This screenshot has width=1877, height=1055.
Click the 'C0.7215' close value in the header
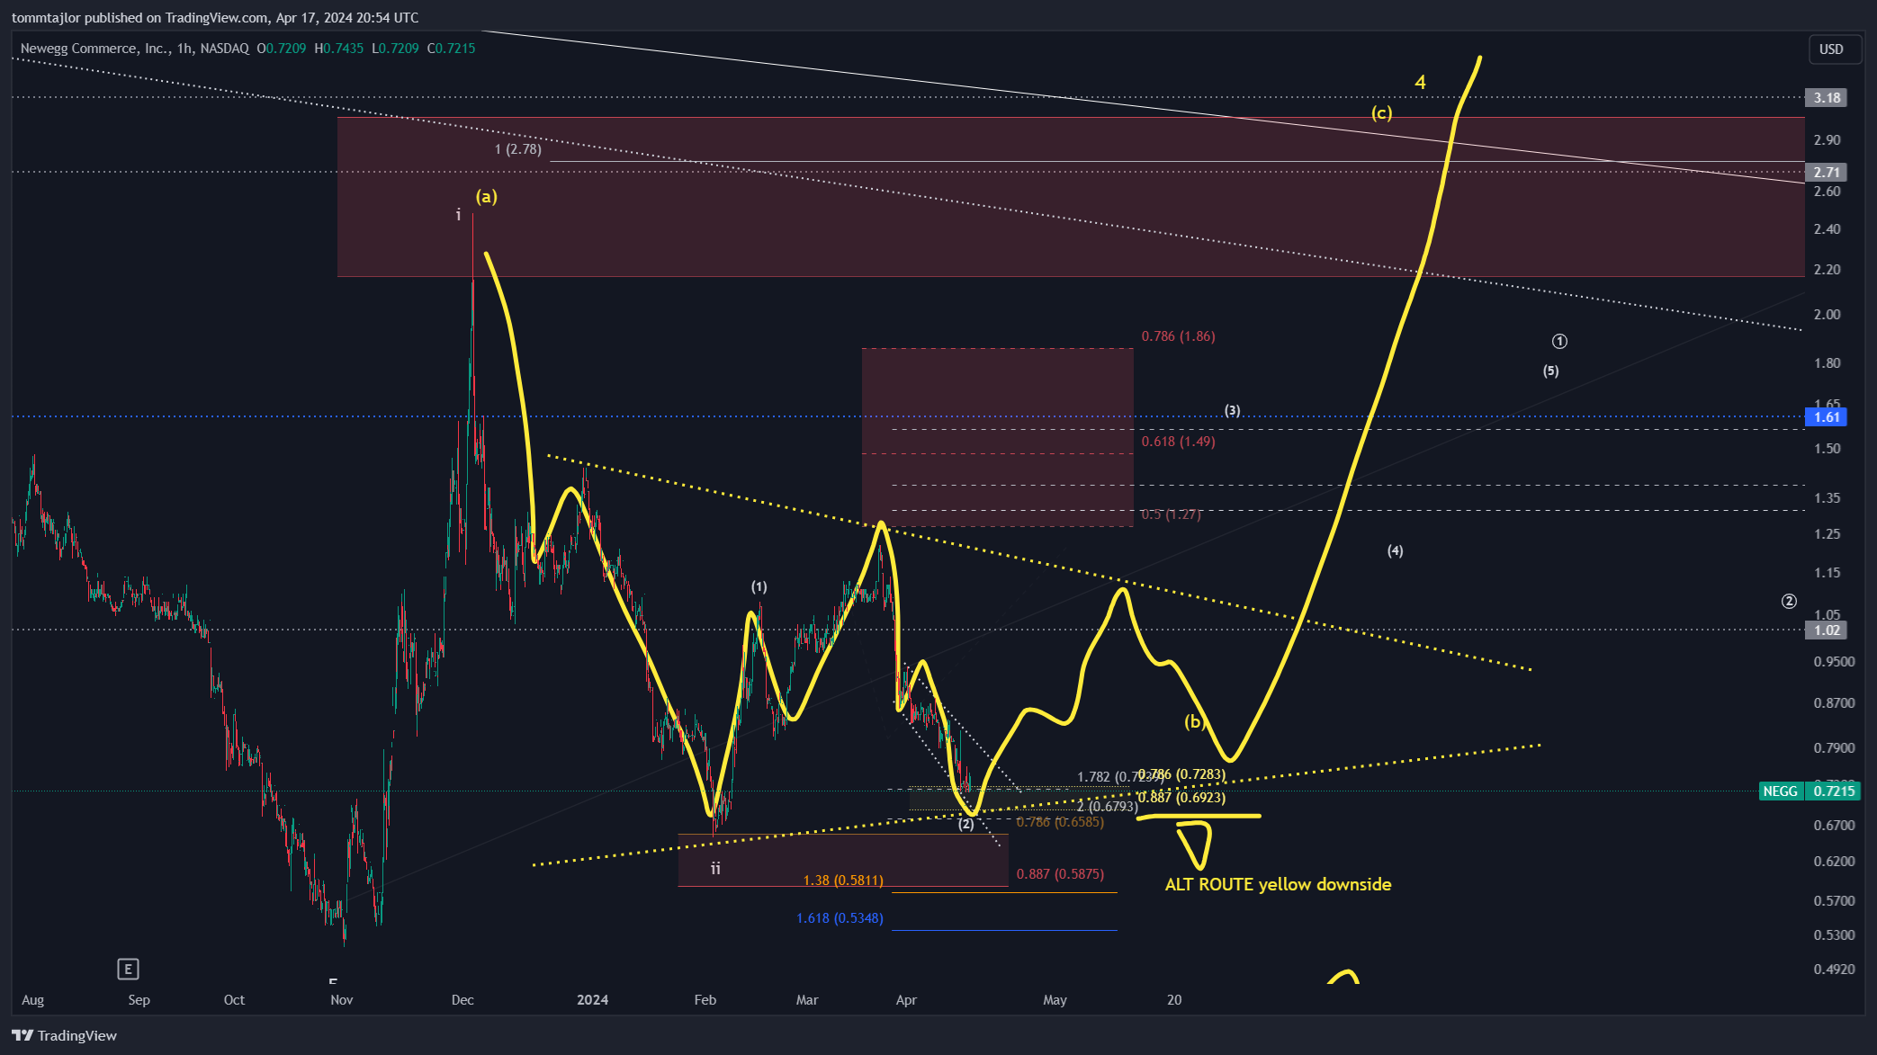[x=451, y=49]
